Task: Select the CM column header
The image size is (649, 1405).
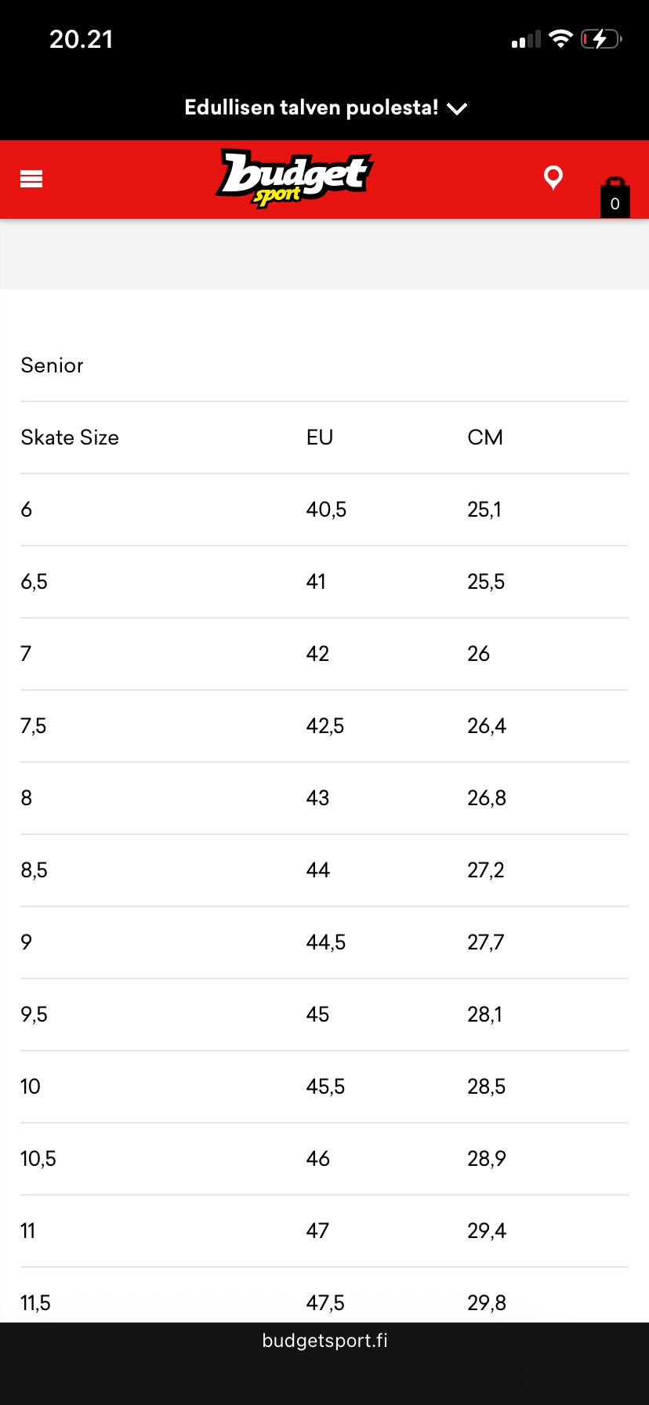Action: [x=485, y=437]
